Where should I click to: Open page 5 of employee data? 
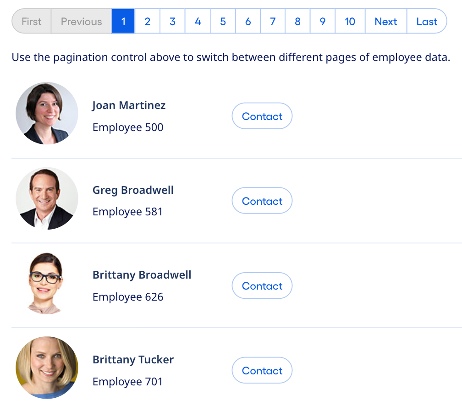(x=223, y=22)
